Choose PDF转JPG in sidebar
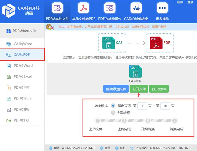The image size is (197, 151). [22, 109]
